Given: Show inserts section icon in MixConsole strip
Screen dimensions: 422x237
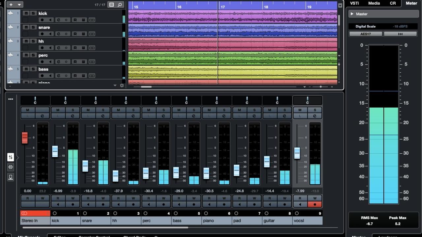Looking at the screenshot, I should [11, 167].
